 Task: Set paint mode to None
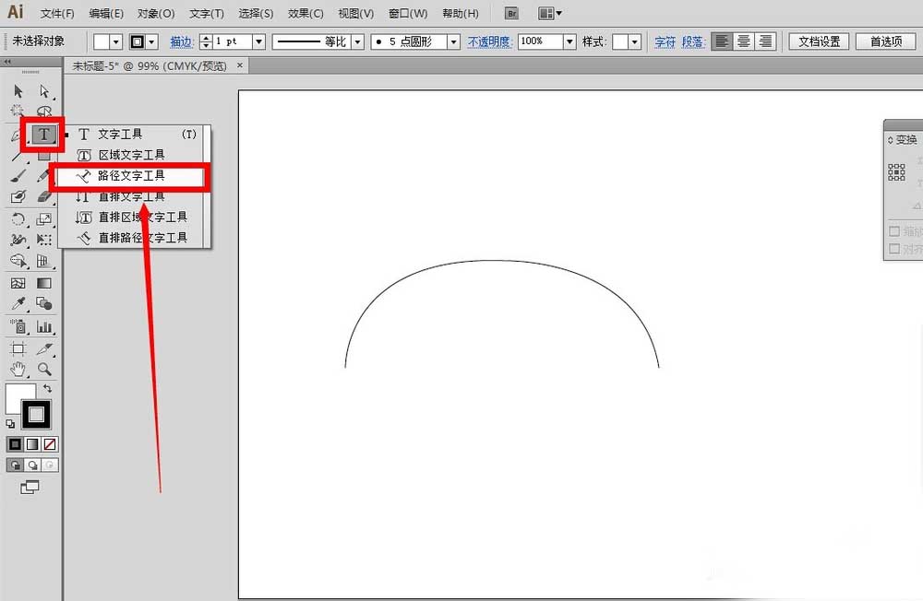[50, 444]
